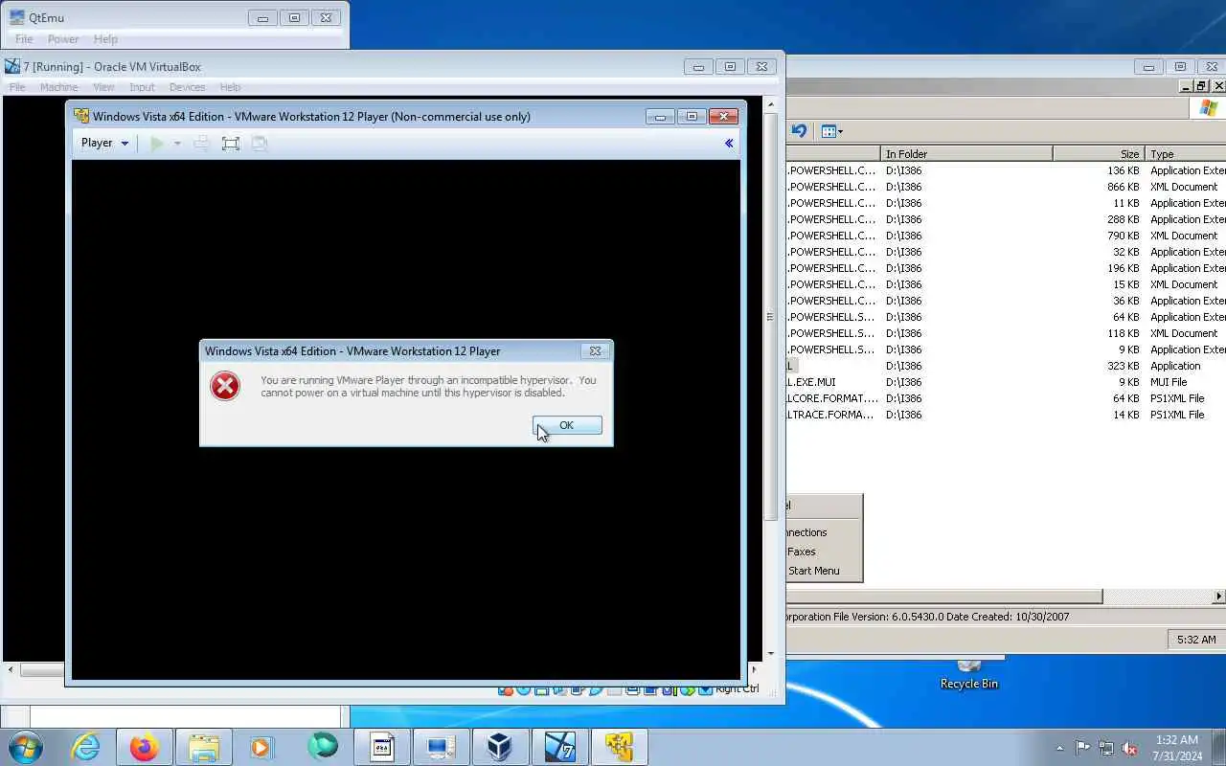Click the blue undo arrow icon in search window
The image size is (1226, 766).
(799, 131)
